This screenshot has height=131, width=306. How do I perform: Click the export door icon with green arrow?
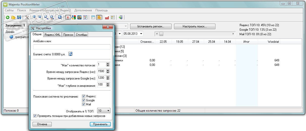point(121,17)
